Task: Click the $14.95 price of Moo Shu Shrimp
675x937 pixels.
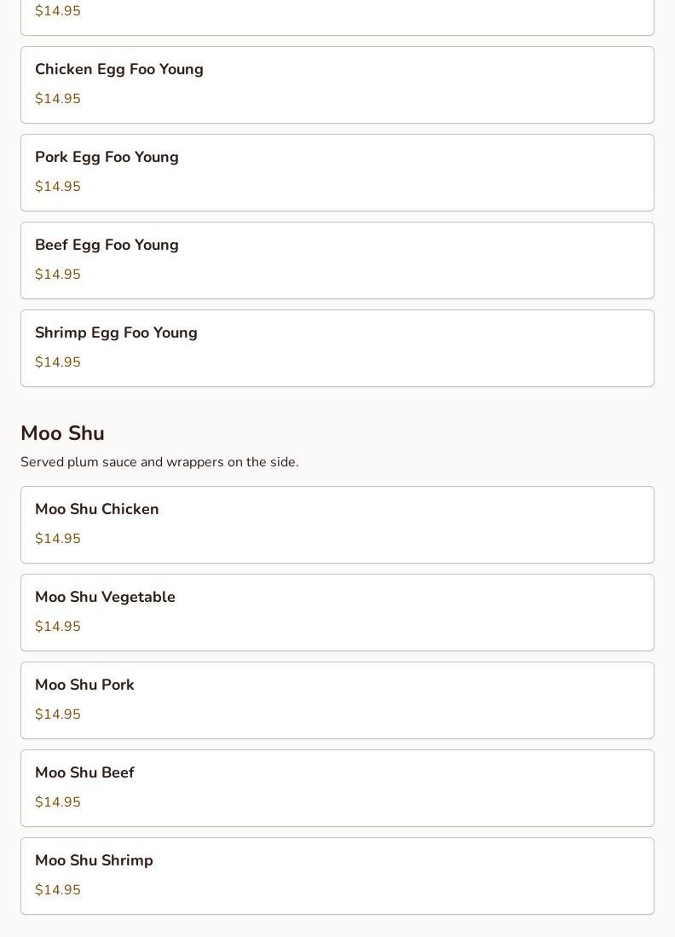Action: [x=58, y=890]
